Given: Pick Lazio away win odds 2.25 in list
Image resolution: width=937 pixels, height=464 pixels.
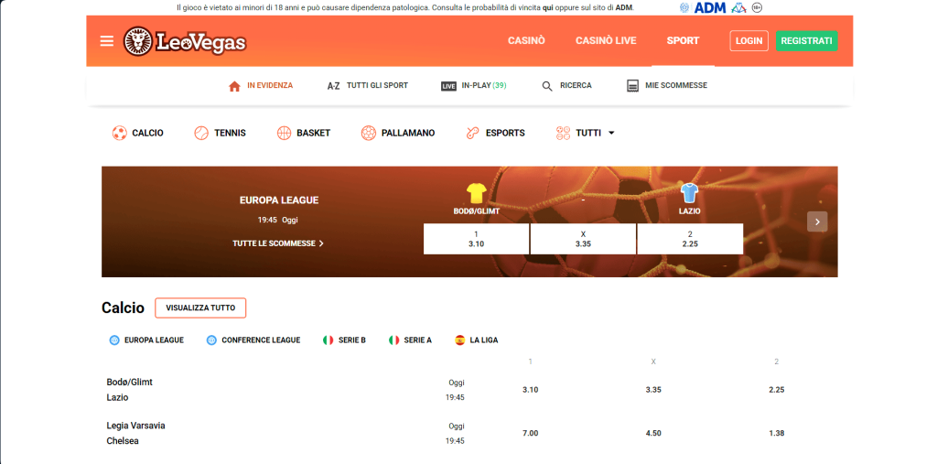Looking at the screenshot, I should (x=776, y=390).
